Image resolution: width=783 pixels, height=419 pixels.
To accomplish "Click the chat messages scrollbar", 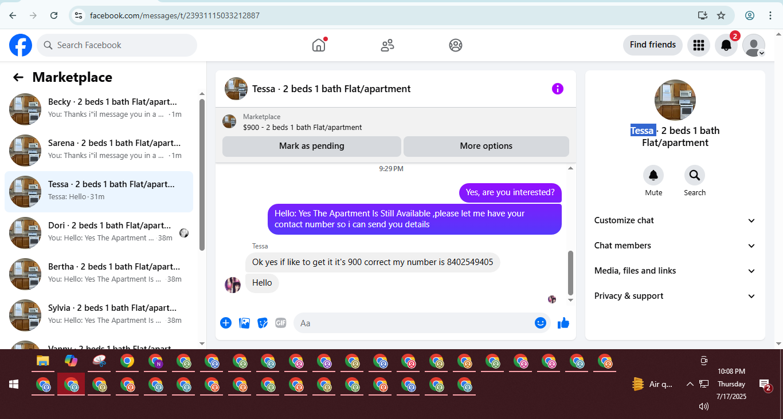I will click(570, 272).
